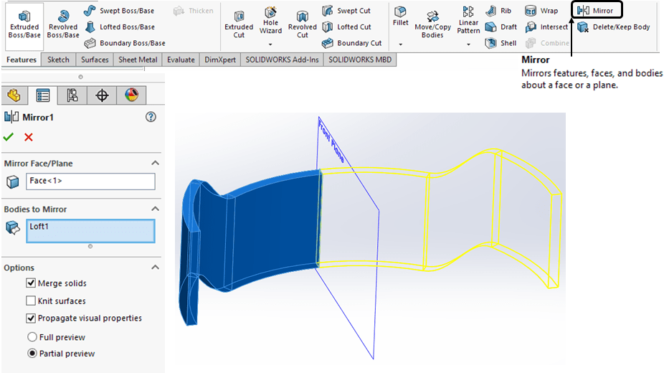Image resolution: width=664 pixels, height=373 pixels.
Task: Select the Shell tool
Action: click(x=501, y=43)
